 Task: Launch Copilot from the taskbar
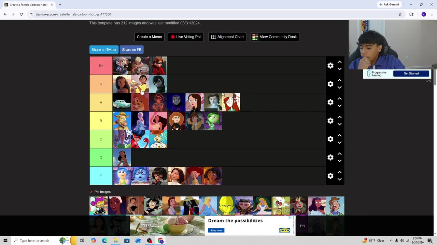[x=94, y=241]
